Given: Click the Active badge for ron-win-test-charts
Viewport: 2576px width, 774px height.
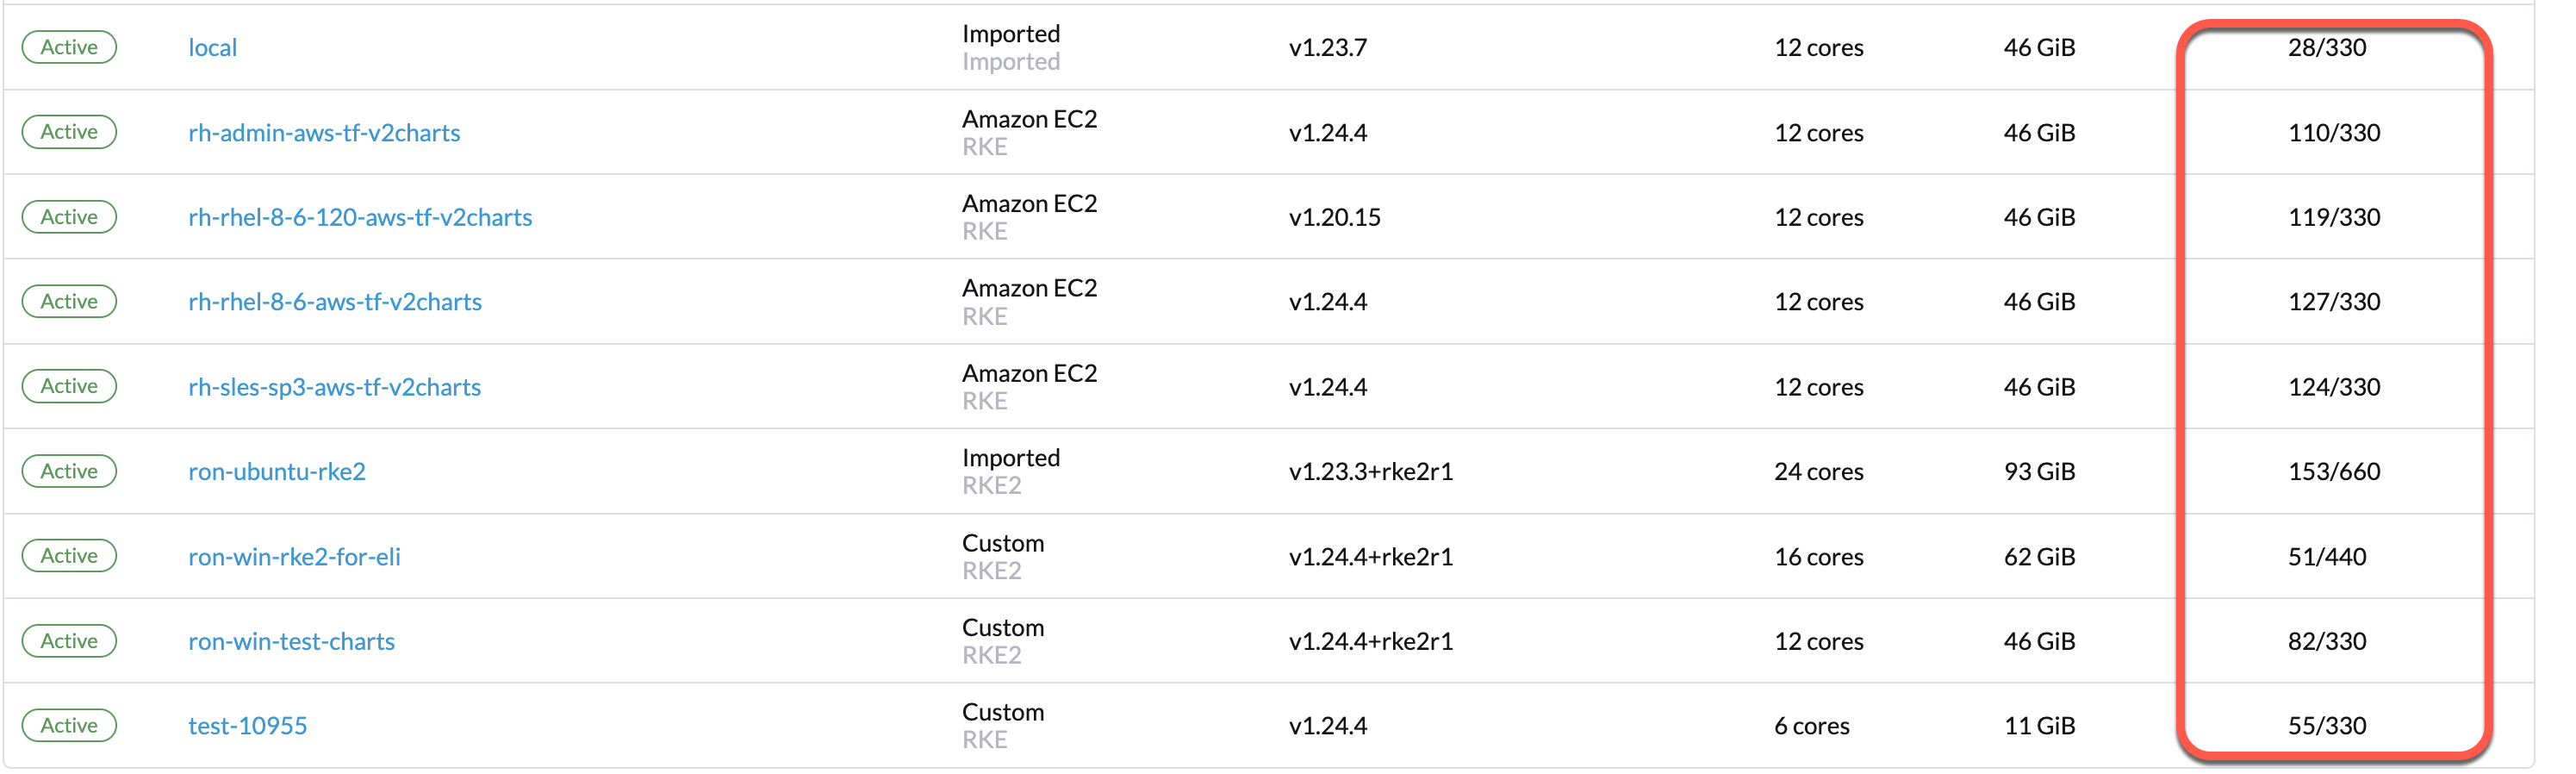Looking at the screenshot, I should (x=68, y=641).
